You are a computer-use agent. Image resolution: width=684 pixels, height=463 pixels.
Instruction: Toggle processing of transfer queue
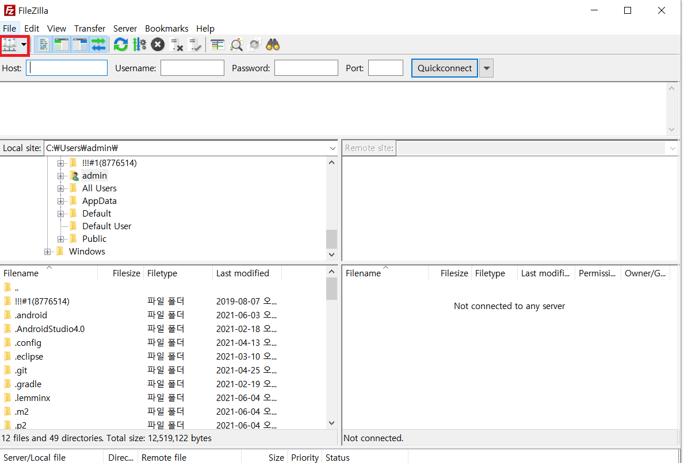click(139, 45)
